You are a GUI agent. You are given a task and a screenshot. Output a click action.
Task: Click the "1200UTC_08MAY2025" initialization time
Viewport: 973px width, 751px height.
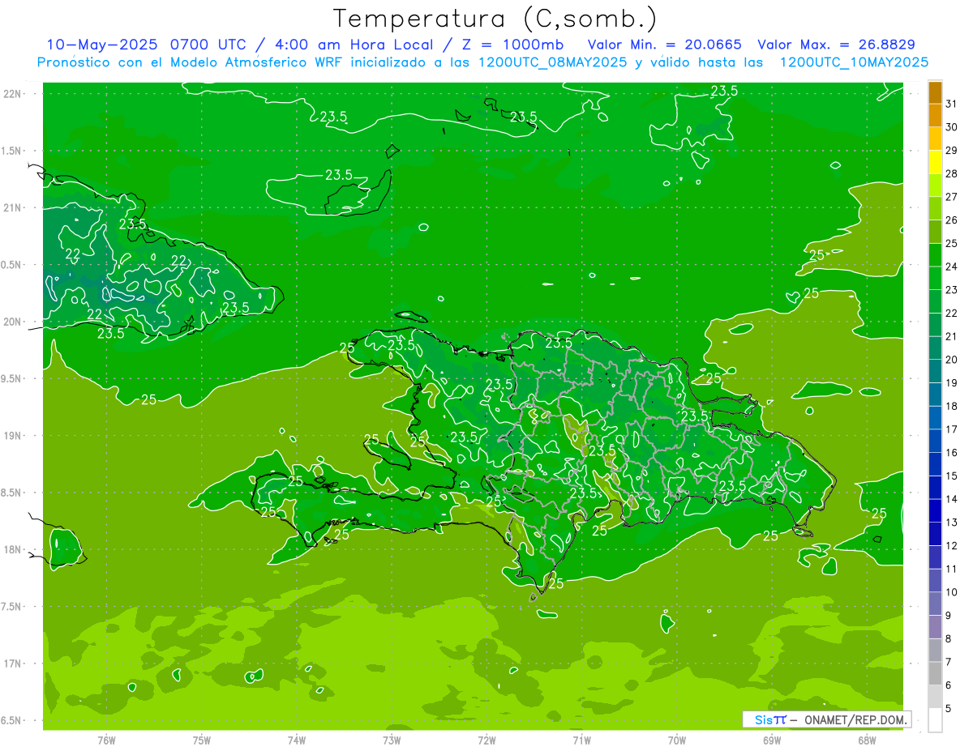coord(552,62)
